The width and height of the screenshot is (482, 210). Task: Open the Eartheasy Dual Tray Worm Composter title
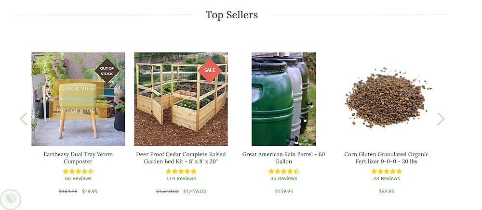pyautogui.click(x=78, y=158)
